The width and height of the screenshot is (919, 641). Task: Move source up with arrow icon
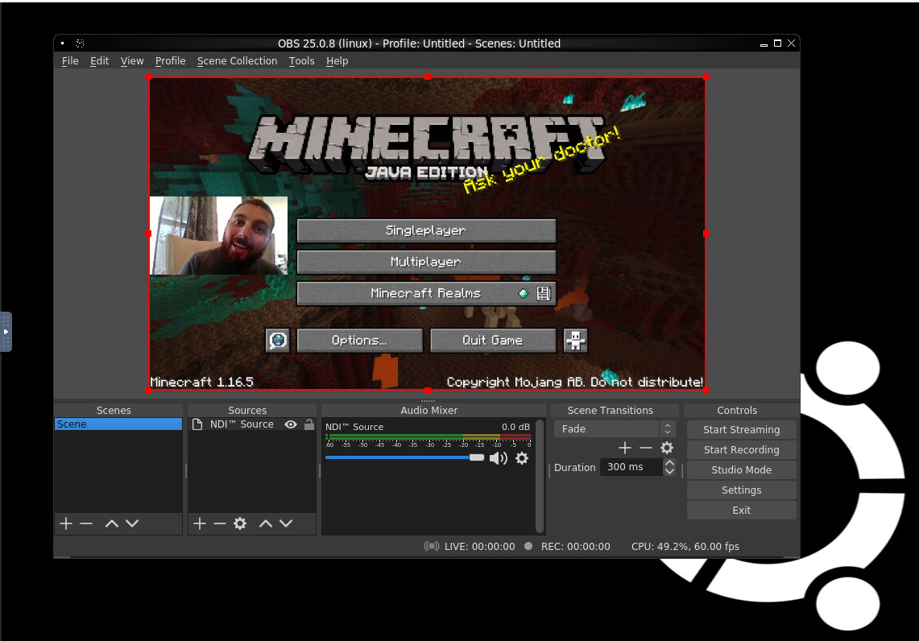coord(266,523)
